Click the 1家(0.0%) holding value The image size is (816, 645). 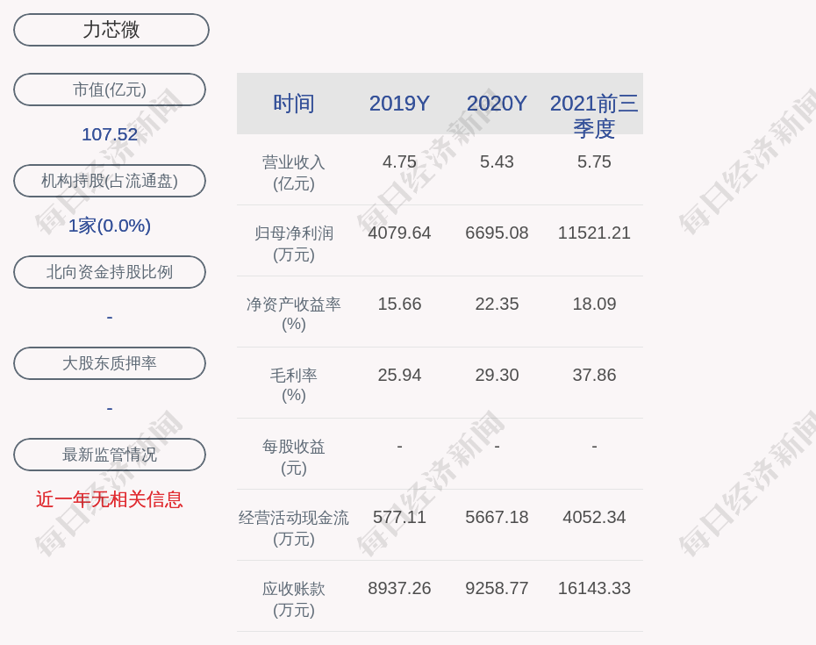[x=110, y=226]
